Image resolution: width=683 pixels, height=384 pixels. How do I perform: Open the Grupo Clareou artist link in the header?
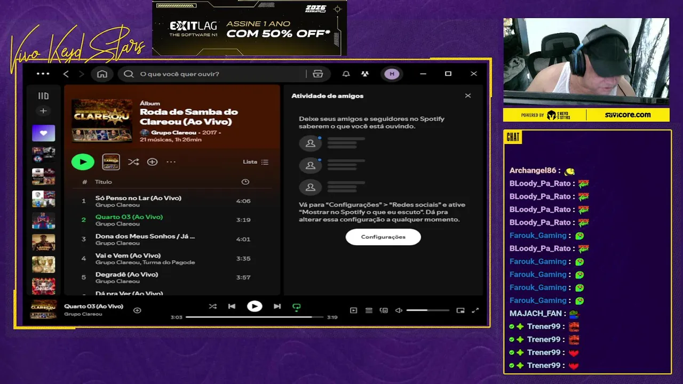click(173, 132)
